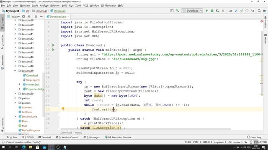Open the DB Navigator menu
Image resolution: width=268 pixels, height=150 pixels.
coord(108,5)
